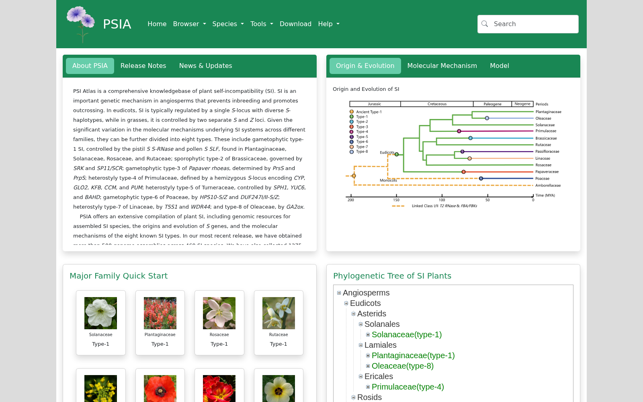Select the Solanales tree label
This screenshot has height=402, width=643.
pos(382,324)
